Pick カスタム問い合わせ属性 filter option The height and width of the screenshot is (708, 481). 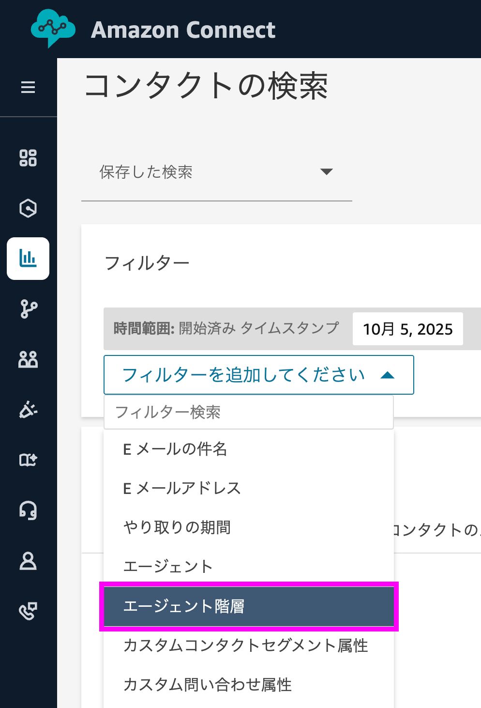coord(208,685)
